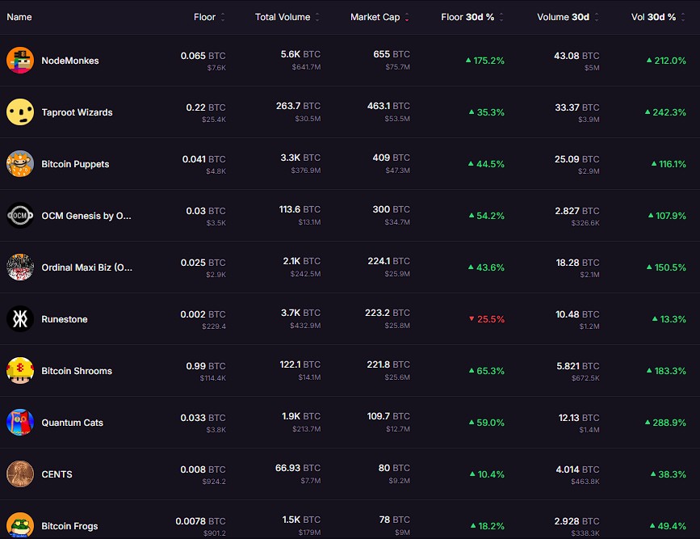Open the Bitcoin Shrooms collection link
700x539 pixels.
77,371
